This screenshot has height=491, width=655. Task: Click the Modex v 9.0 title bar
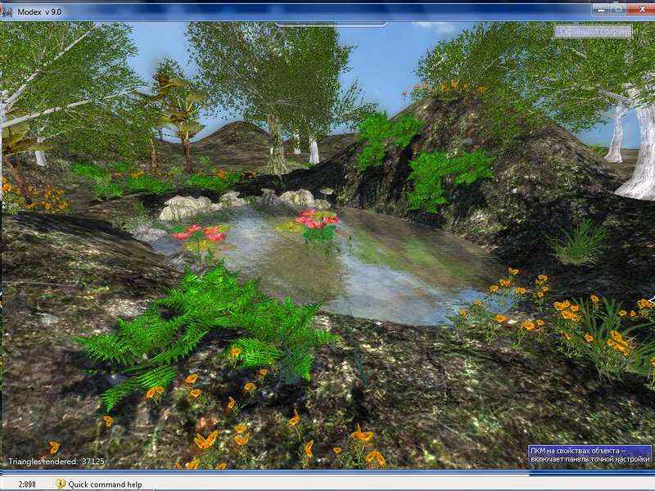click(246, 8)
